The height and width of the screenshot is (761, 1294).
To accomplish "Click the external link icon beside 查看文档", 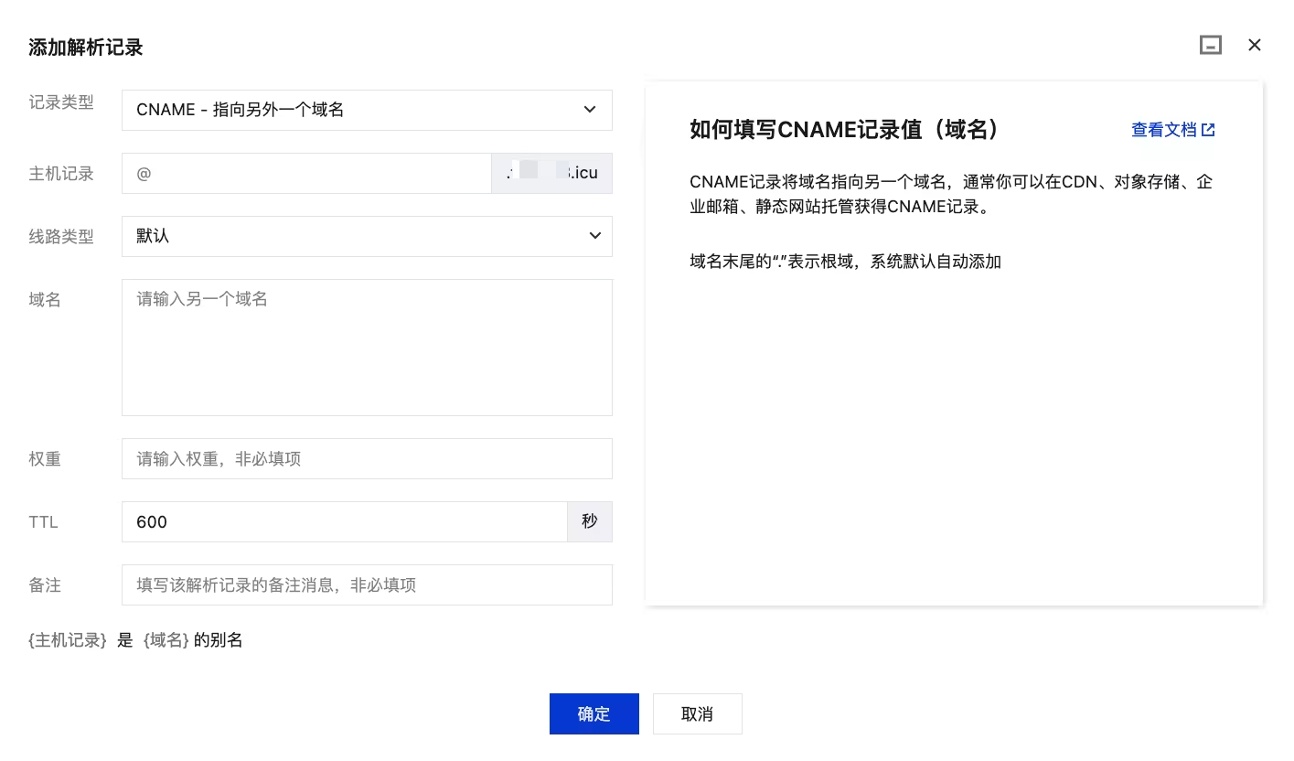I will point(1209,129).
